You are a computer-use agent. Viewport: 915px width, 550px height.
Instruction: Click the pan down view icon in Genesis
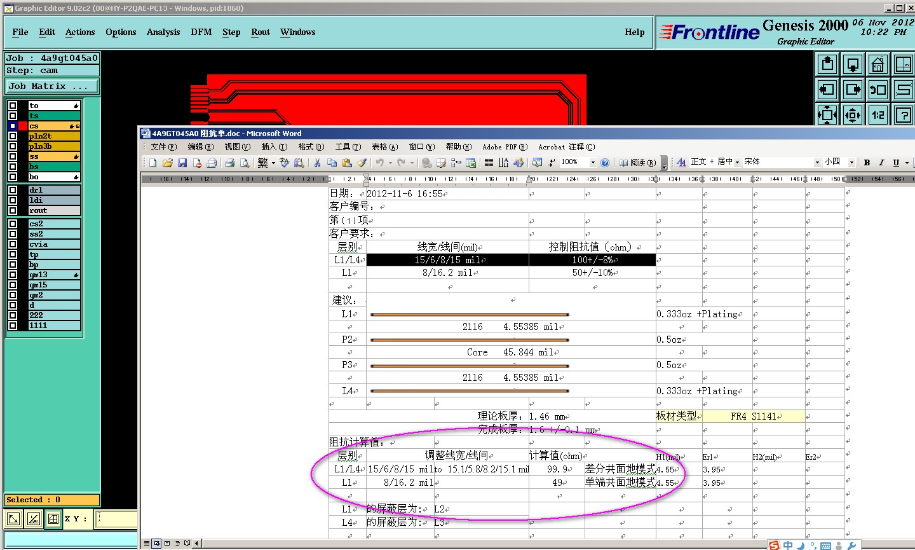point(853,64)
